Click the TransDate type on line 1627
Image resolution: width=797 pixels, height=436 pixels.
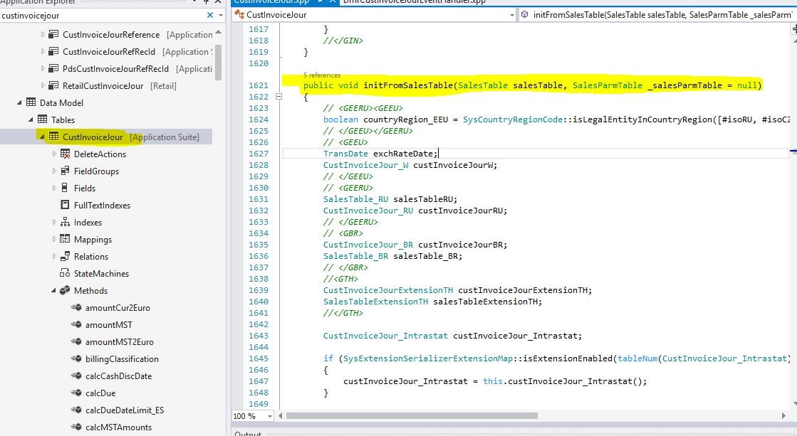345,154
